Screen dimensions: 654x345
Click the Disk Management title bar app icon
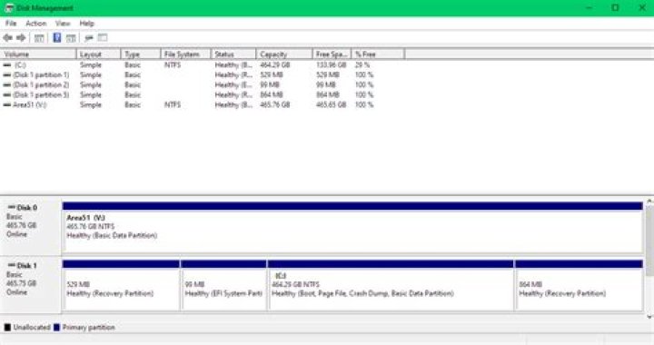click(9, 8)
